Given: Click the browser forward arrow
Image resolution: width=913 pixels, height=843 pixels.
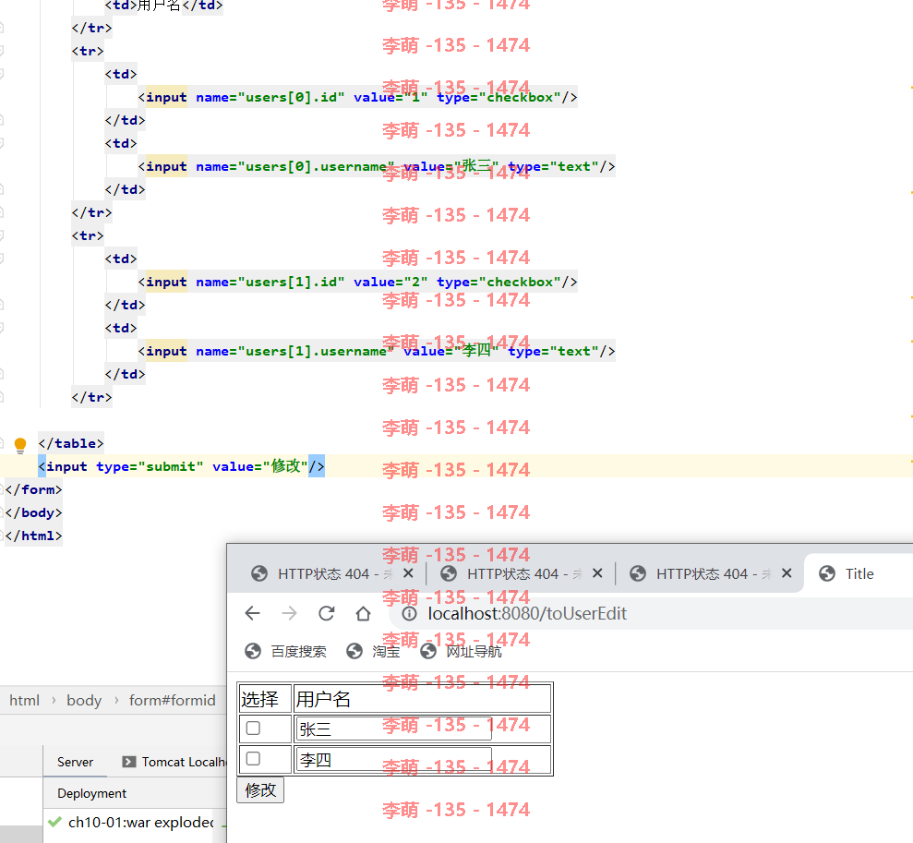Looking at the screenshot, I should pos(289,614).
